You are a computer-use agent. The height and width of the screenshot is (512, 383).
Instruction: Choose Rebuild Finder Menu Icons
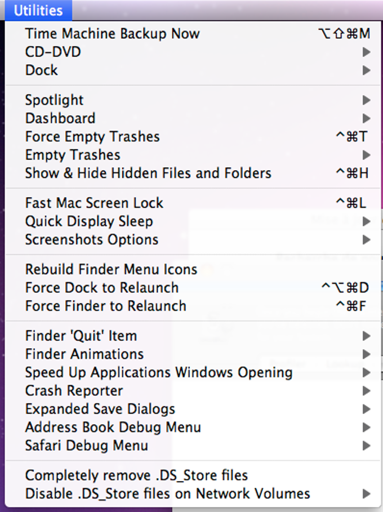[193, 269]
